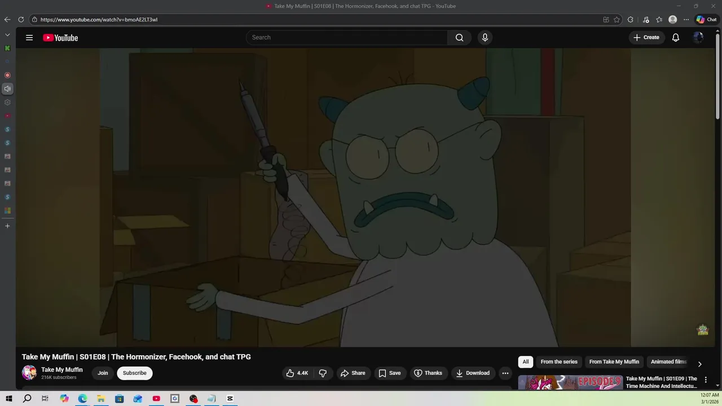Open the Microsoft logo tab in sidebar
The width and height of the screenshot is (722, 406).
7,210
